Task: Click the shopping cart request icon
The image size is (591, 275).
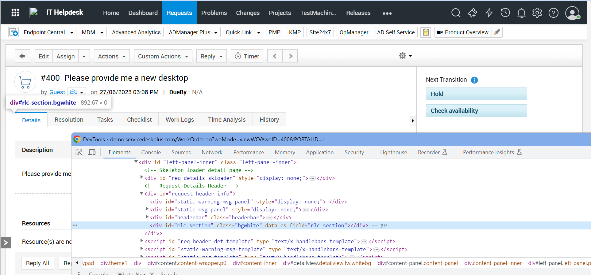Action: click(x=25, y=82)
